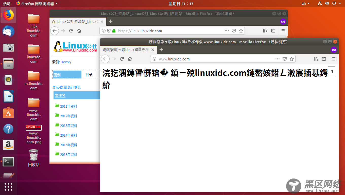Open Amazon launcher in the dock
This screenshot has width=345, height=195.
(x=8, y=145)
